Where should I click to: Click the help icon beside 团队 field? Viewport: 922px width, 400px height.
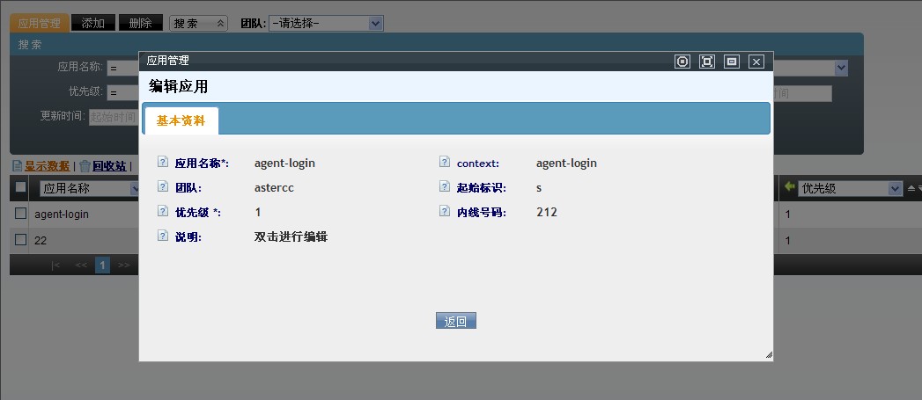click(162, 187)
